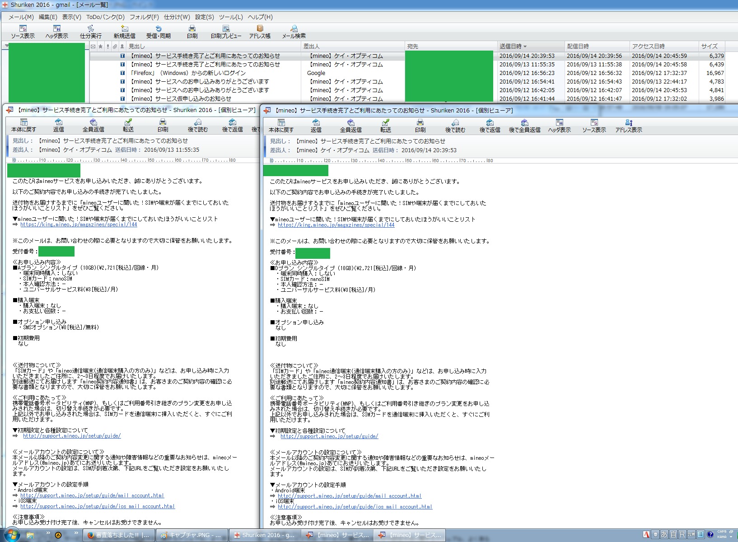Image resolution: width=738 pixels, height=542 pixels.
Task: Toggle ソース表示 in the main list toolbar
Action: coord(23,32)
